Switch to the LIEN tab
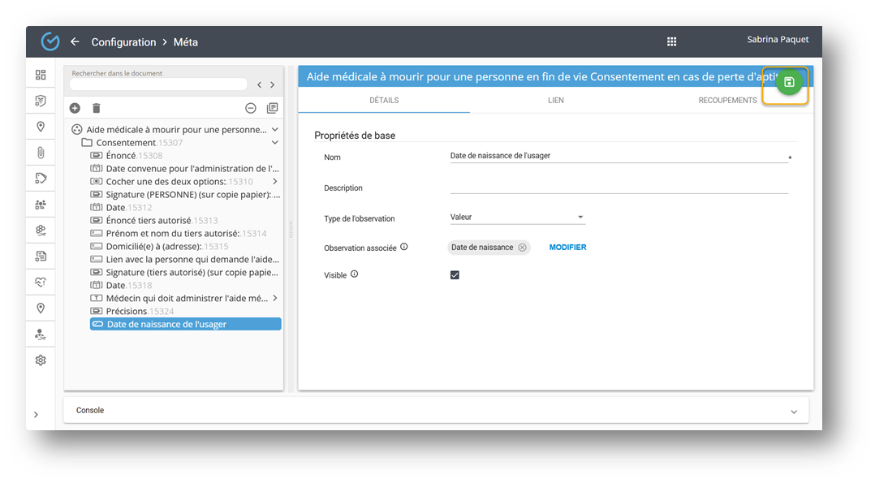Image resolution: width=875 pixels, height=483 pixels. pyautogui.click(x=555, y=101)
